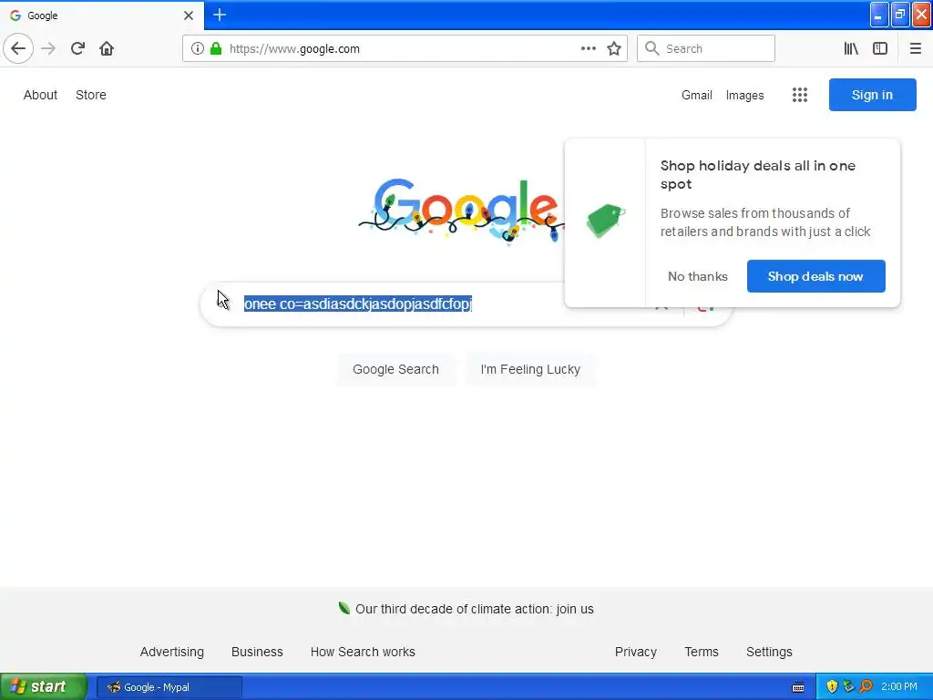The height and width of the screenshot is (700, 933).
Task: Click the orange magnifier tray icon
Action: [x=866, y=686]
